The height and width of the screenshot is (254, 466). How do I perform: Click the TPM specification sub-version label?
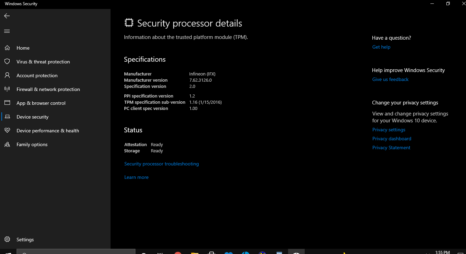tap(155, 102)
